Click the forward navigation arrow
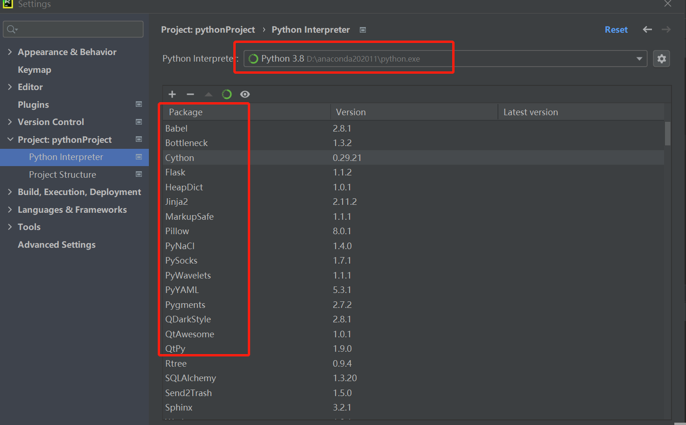This screenshot has height=425, width=686. [666, 29]
